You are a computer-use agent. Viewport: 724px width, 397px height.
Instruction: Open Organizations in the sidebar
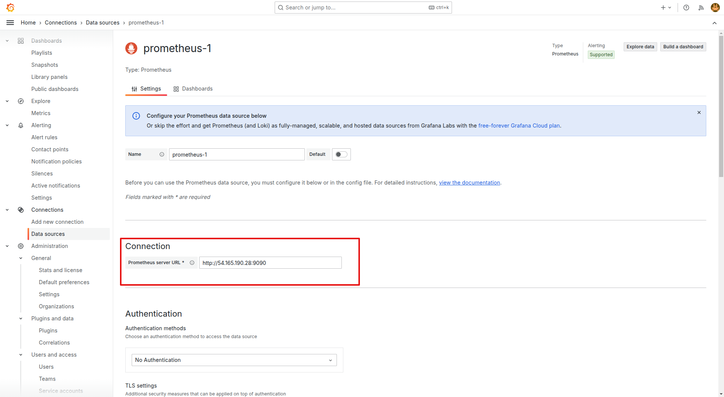point(56,306)
